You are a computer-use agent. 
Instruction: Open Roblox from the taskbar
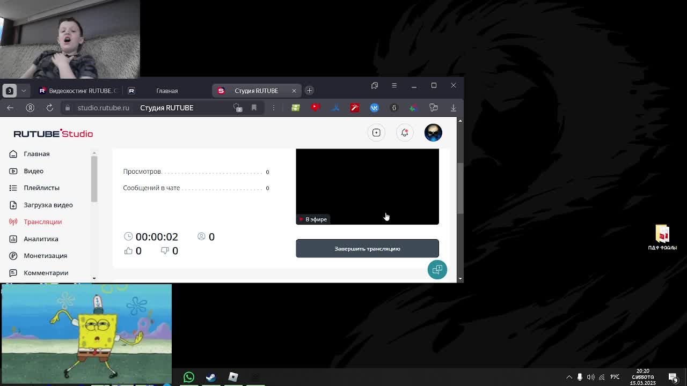pos(233,377)
